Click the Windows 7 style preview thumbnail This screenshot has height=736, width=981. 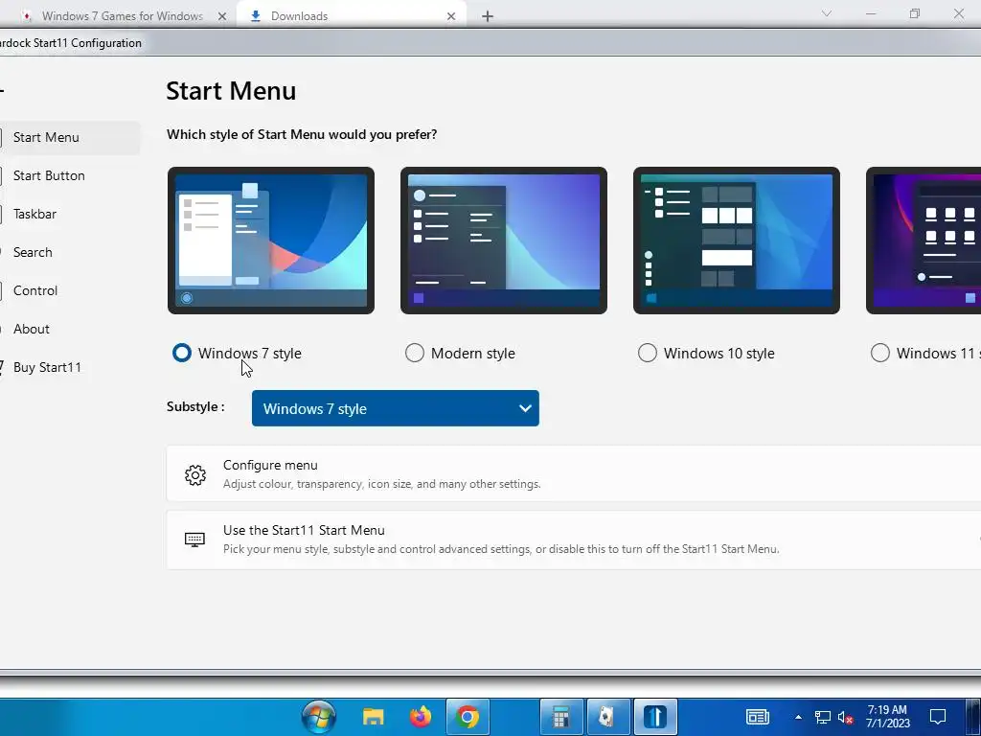[x=271, y=241]
